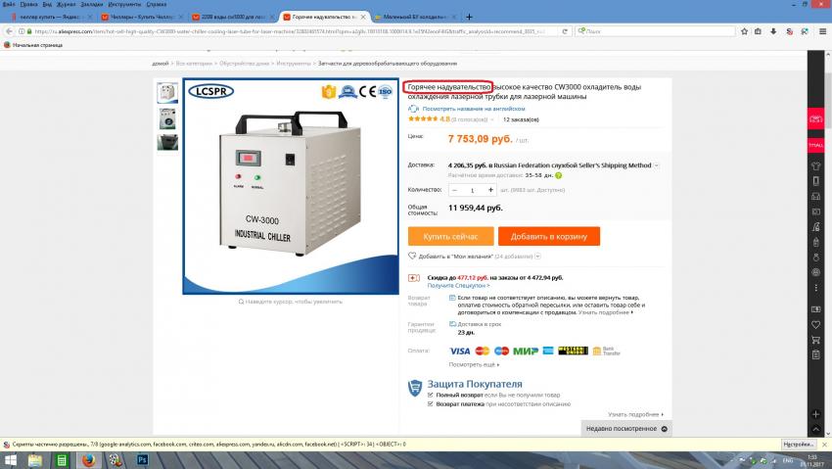Collapse the recently viewed panel
The height and width of the screenshot is (469, 832).
664,429
